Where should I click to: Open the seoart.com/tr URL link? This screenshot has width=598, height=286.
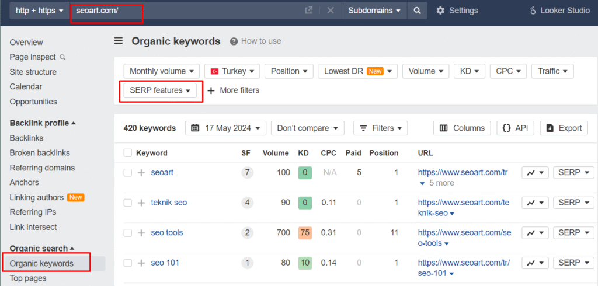(x=463, y=172)
